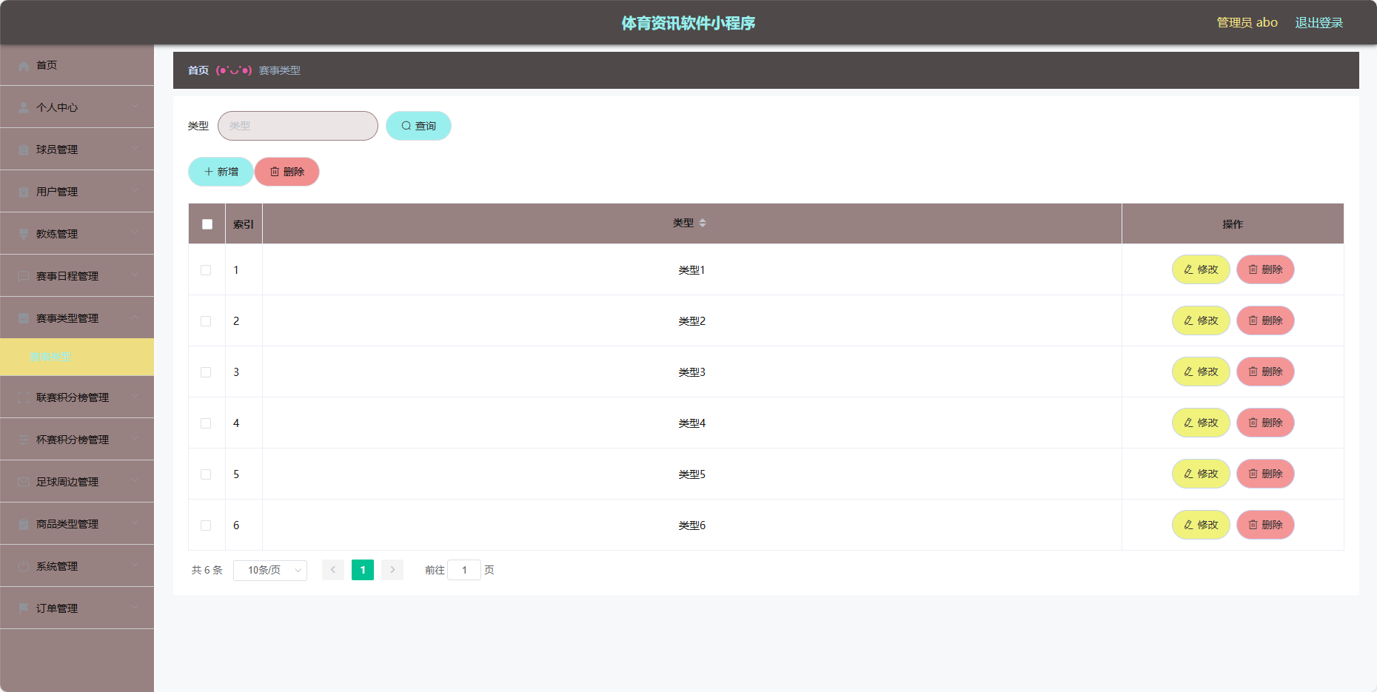This screenshot has height=692, width=1377.
Task: Click the pencil icon in 类型3 row
Action: tap(1189, 372)
